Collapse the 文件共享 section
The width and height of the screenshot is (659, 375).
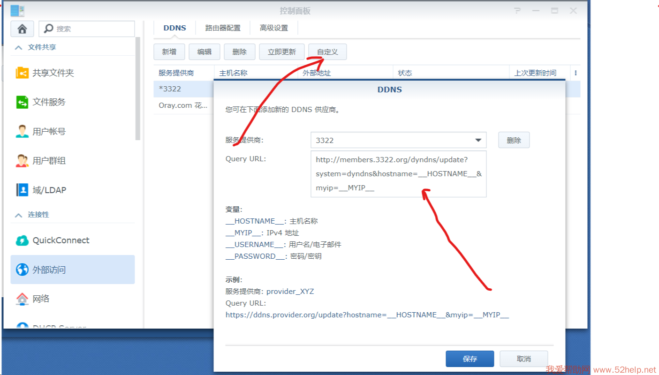click(19, 47)
